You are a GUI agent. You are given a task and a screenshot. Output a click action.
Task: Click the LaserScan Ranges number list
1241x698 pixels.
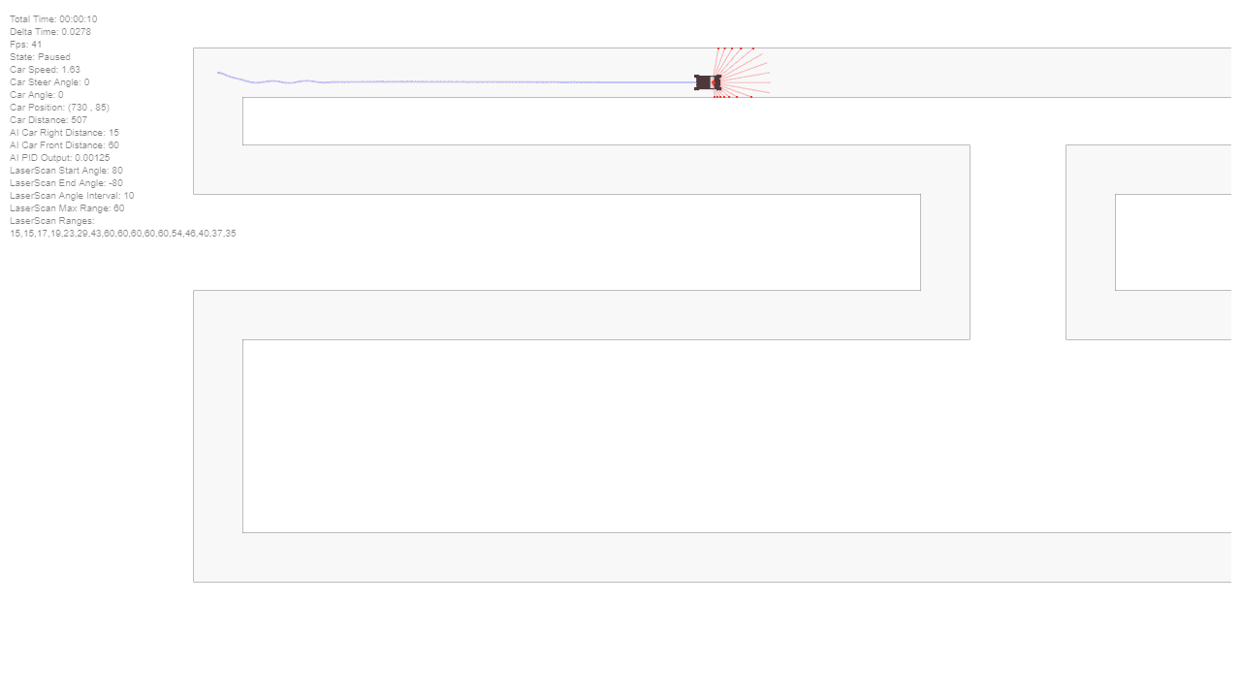tap(123, 234)
